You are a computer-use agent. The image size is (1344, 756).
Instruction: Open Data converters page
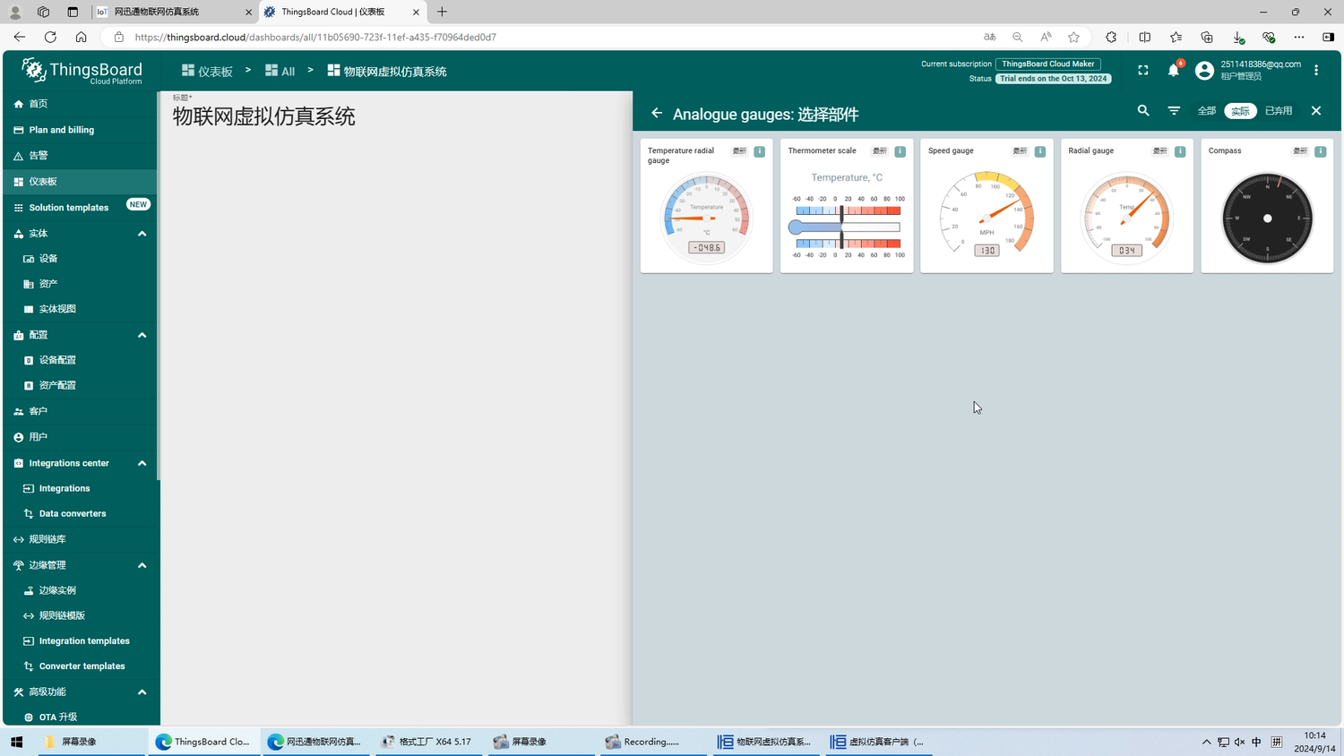(x=72, y=514)
